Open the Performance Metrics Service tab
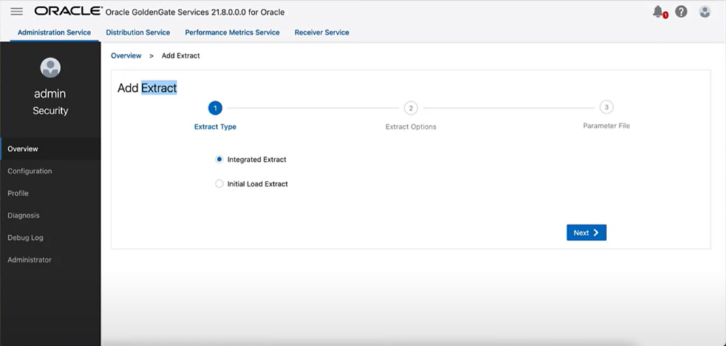The width and height of the screenshot is (726, 346). (x=232, y=33)
